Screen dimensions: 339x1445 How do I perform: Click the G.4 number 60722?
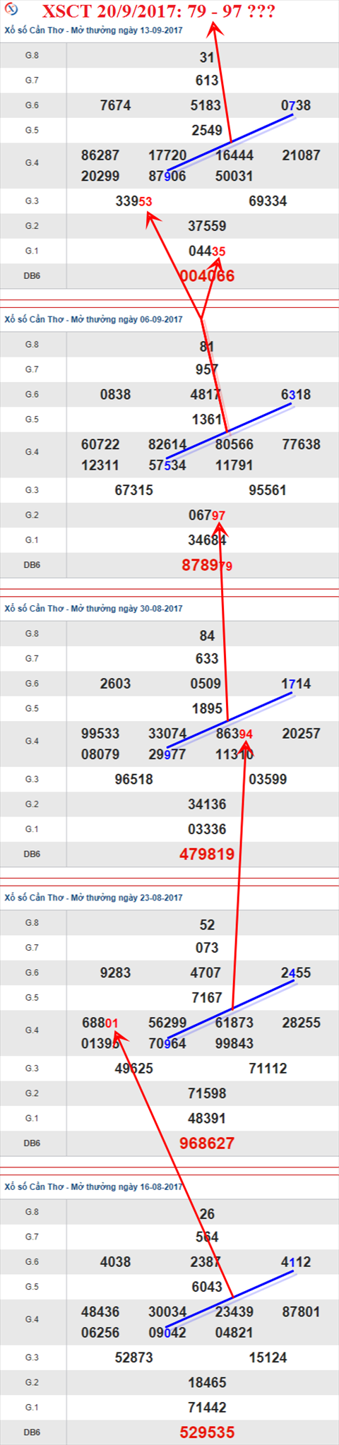(100, 445)
